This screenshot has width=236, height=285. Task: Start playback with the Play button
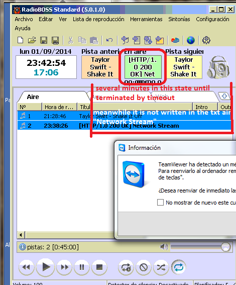[45, 267]
